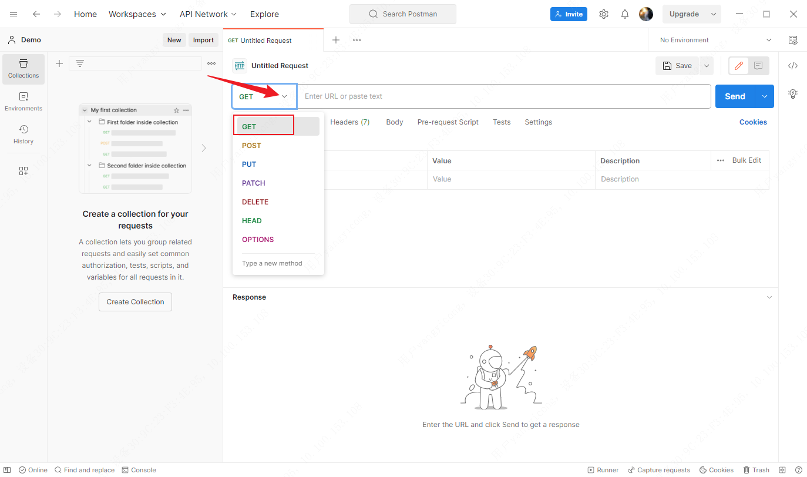
Task: Open the two-pane view icon in status bar
Action: point(782,470)
